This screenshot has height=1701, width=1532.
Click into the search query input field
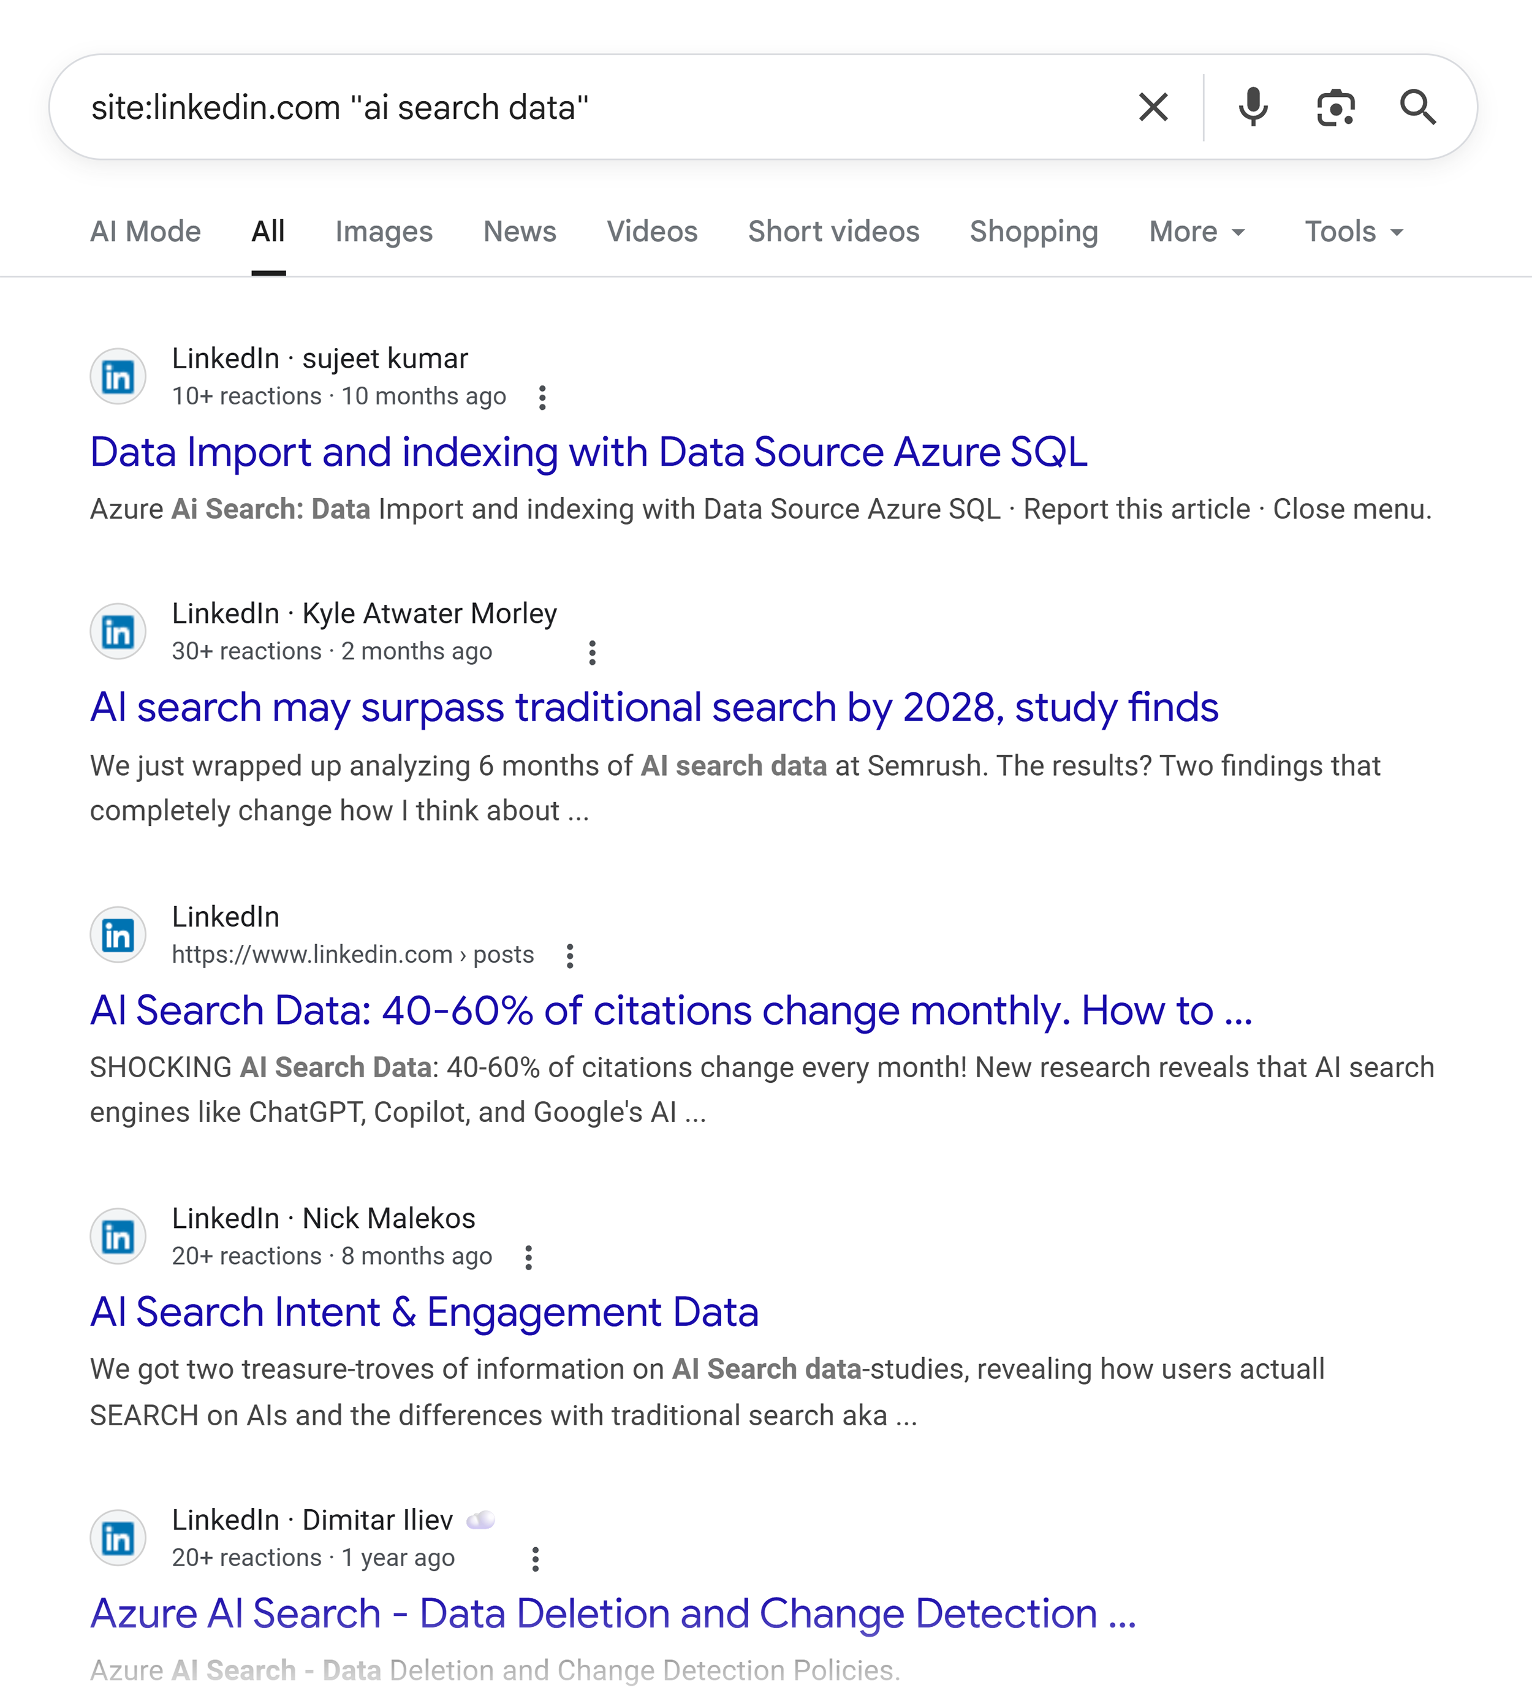[x=590, y=108]
